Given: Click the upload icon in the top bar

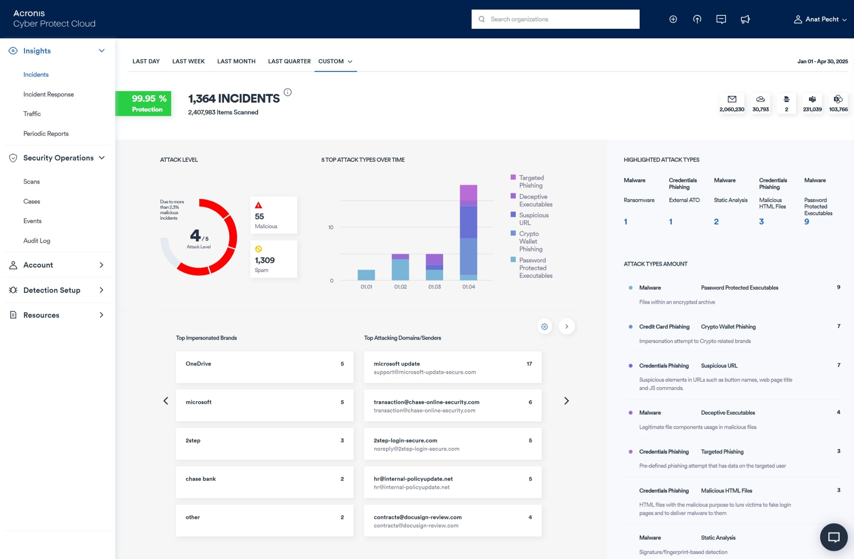Looking at the screenshot, I should tap(697, 19).
